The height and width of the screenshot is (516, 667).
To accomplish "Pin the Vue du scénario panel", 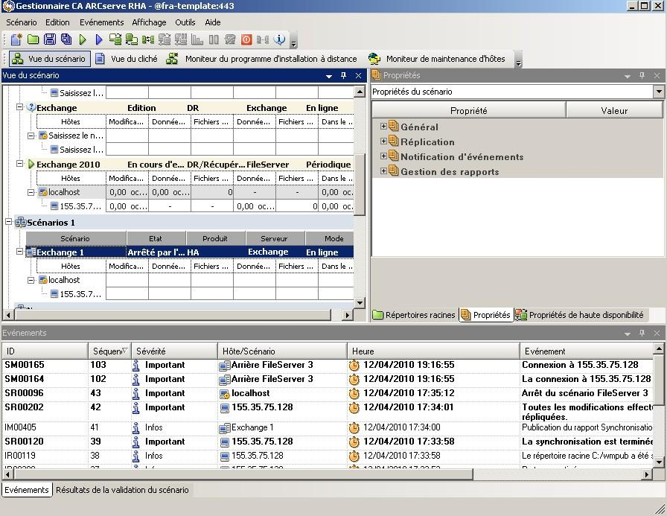I will coord(343,75).
